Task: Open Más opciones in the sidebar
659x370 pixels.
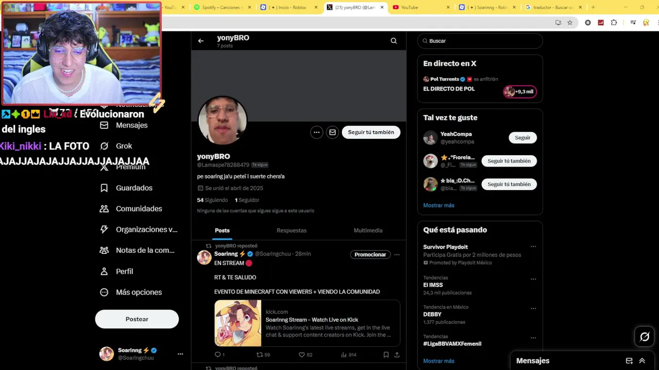Action: (131, 292)
